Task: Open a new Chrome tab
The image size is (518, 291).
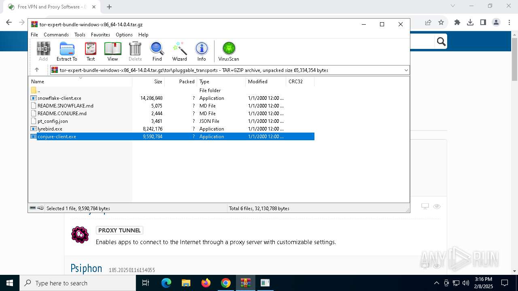Action: click(x=109, y=7)
